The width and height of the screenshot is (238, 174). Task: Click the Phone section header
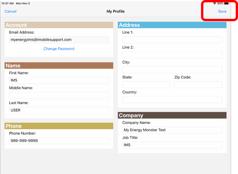click(x=59, y=126)
